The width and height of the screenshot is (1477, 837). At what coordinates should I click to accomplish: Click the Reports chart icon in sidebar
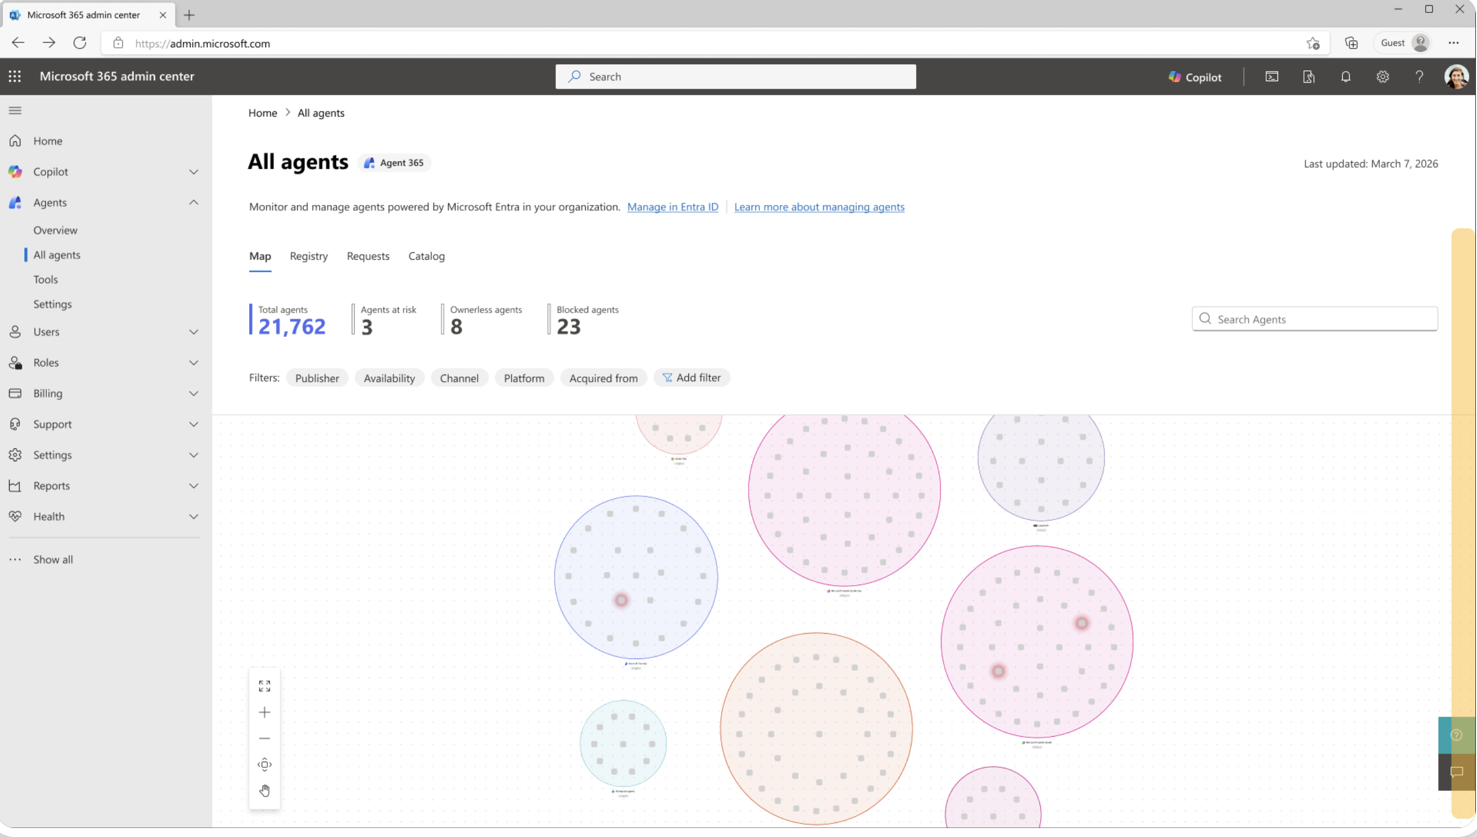(x=16, y=486)
